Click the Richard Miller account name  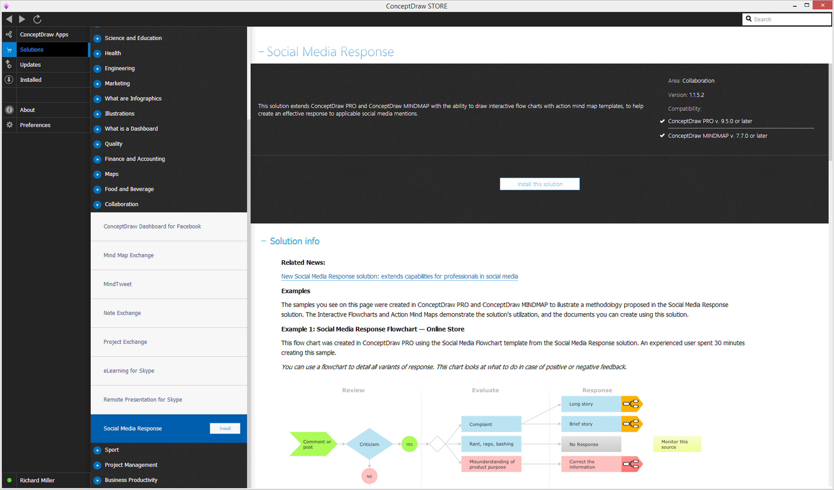(x=37, y=481)
